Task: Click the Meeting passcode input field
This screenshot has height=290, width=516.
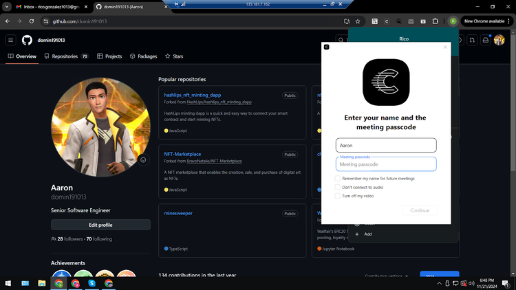Action: pyautogui.click(x=386, y=164)
